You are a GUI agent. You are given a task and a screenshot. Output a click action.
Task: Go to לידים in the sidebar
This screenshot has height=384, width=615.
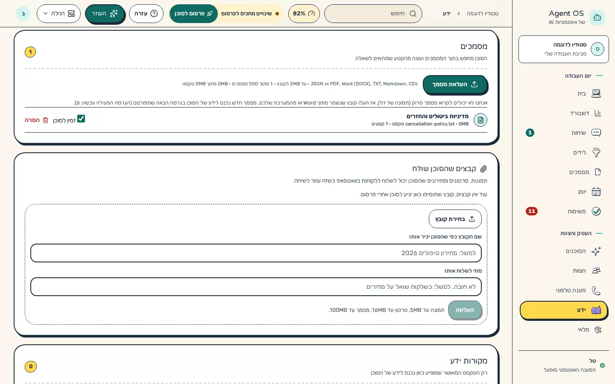pyautogui.click(x=563, y=152)
